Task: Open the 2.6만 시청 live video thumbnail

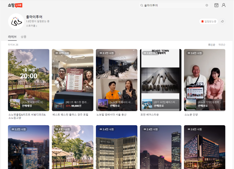Action: click(205, 147)
